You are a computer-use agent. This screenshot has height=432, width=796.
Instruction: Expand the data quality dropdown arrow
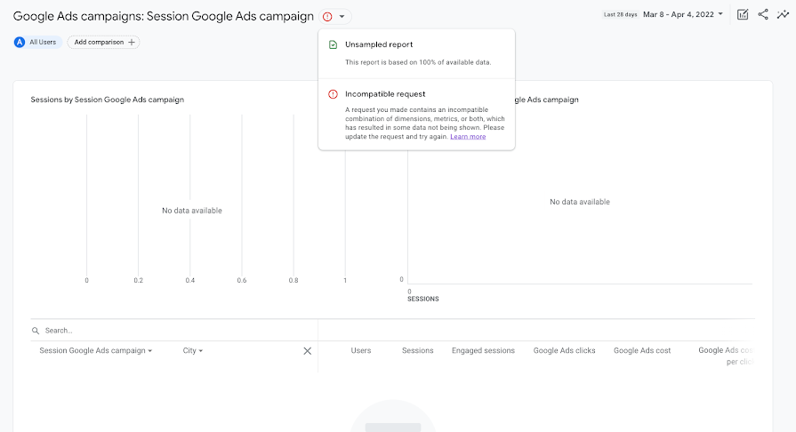click(342, 17)
